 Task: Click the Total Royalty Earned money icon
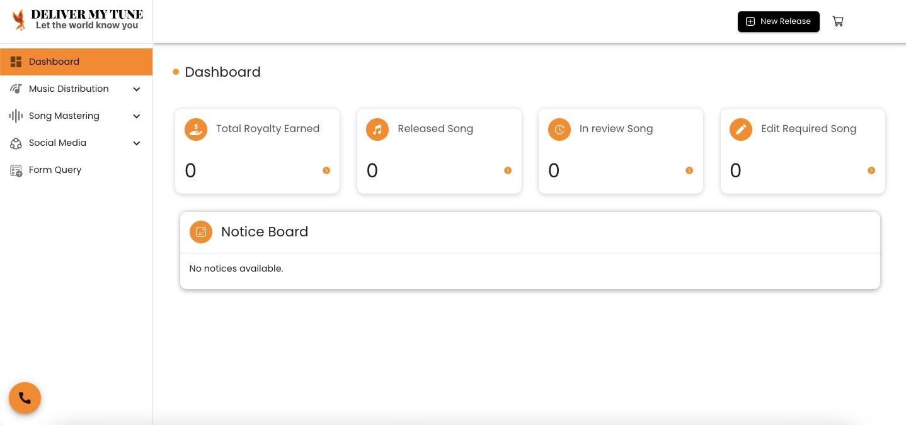pos(196,130)
